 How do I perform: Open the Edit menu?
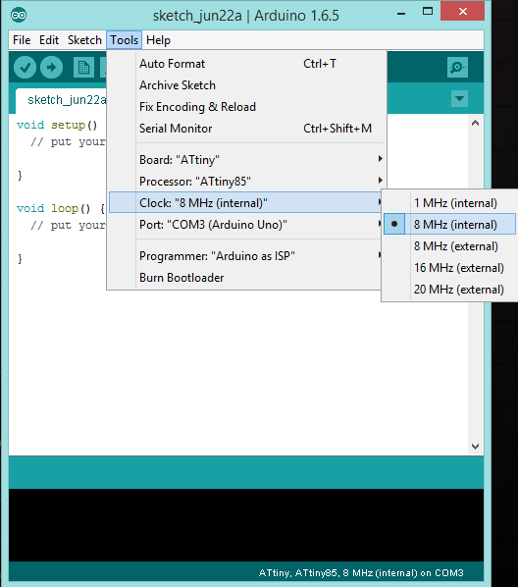(49, 40)
